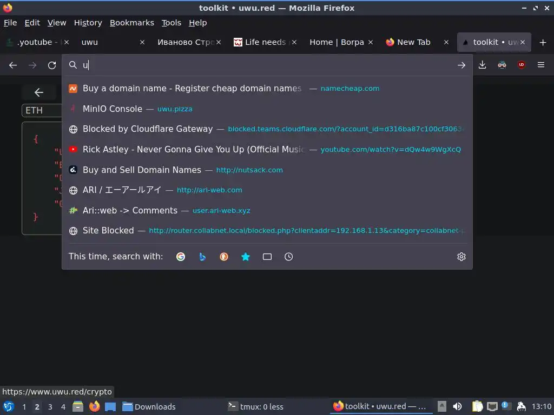This screenshot has height=415, width=554.
Task: Select Blocked by Cloudflare Gateway suggestion
Action: [267, 129]
